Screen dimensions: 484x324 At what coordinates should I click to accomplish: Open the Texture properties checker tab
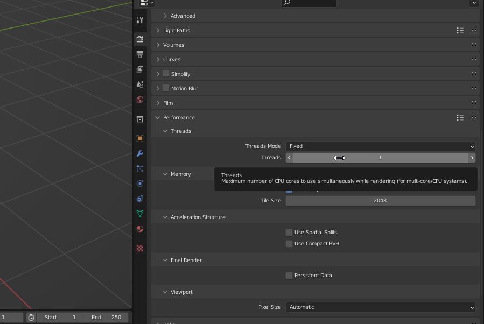(140, 248)
